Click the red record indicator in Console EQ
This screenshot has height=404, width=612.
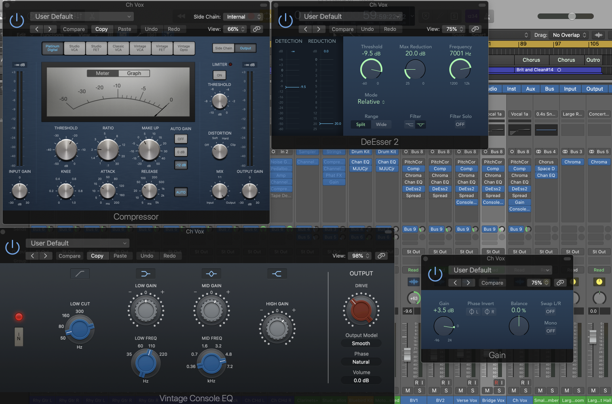pyautogui.click(x=19, y=317)
